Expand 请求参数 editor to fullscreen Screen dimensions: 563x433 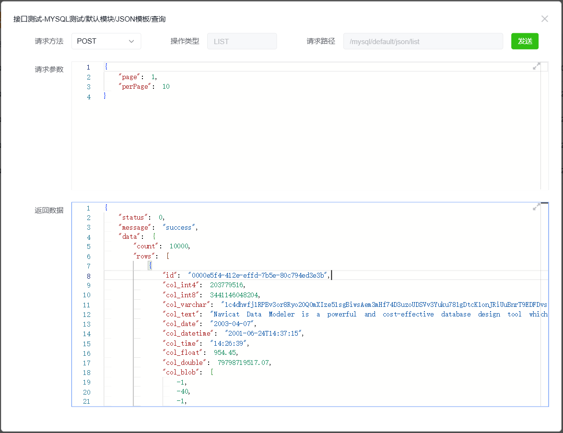[x=536, y=67]
